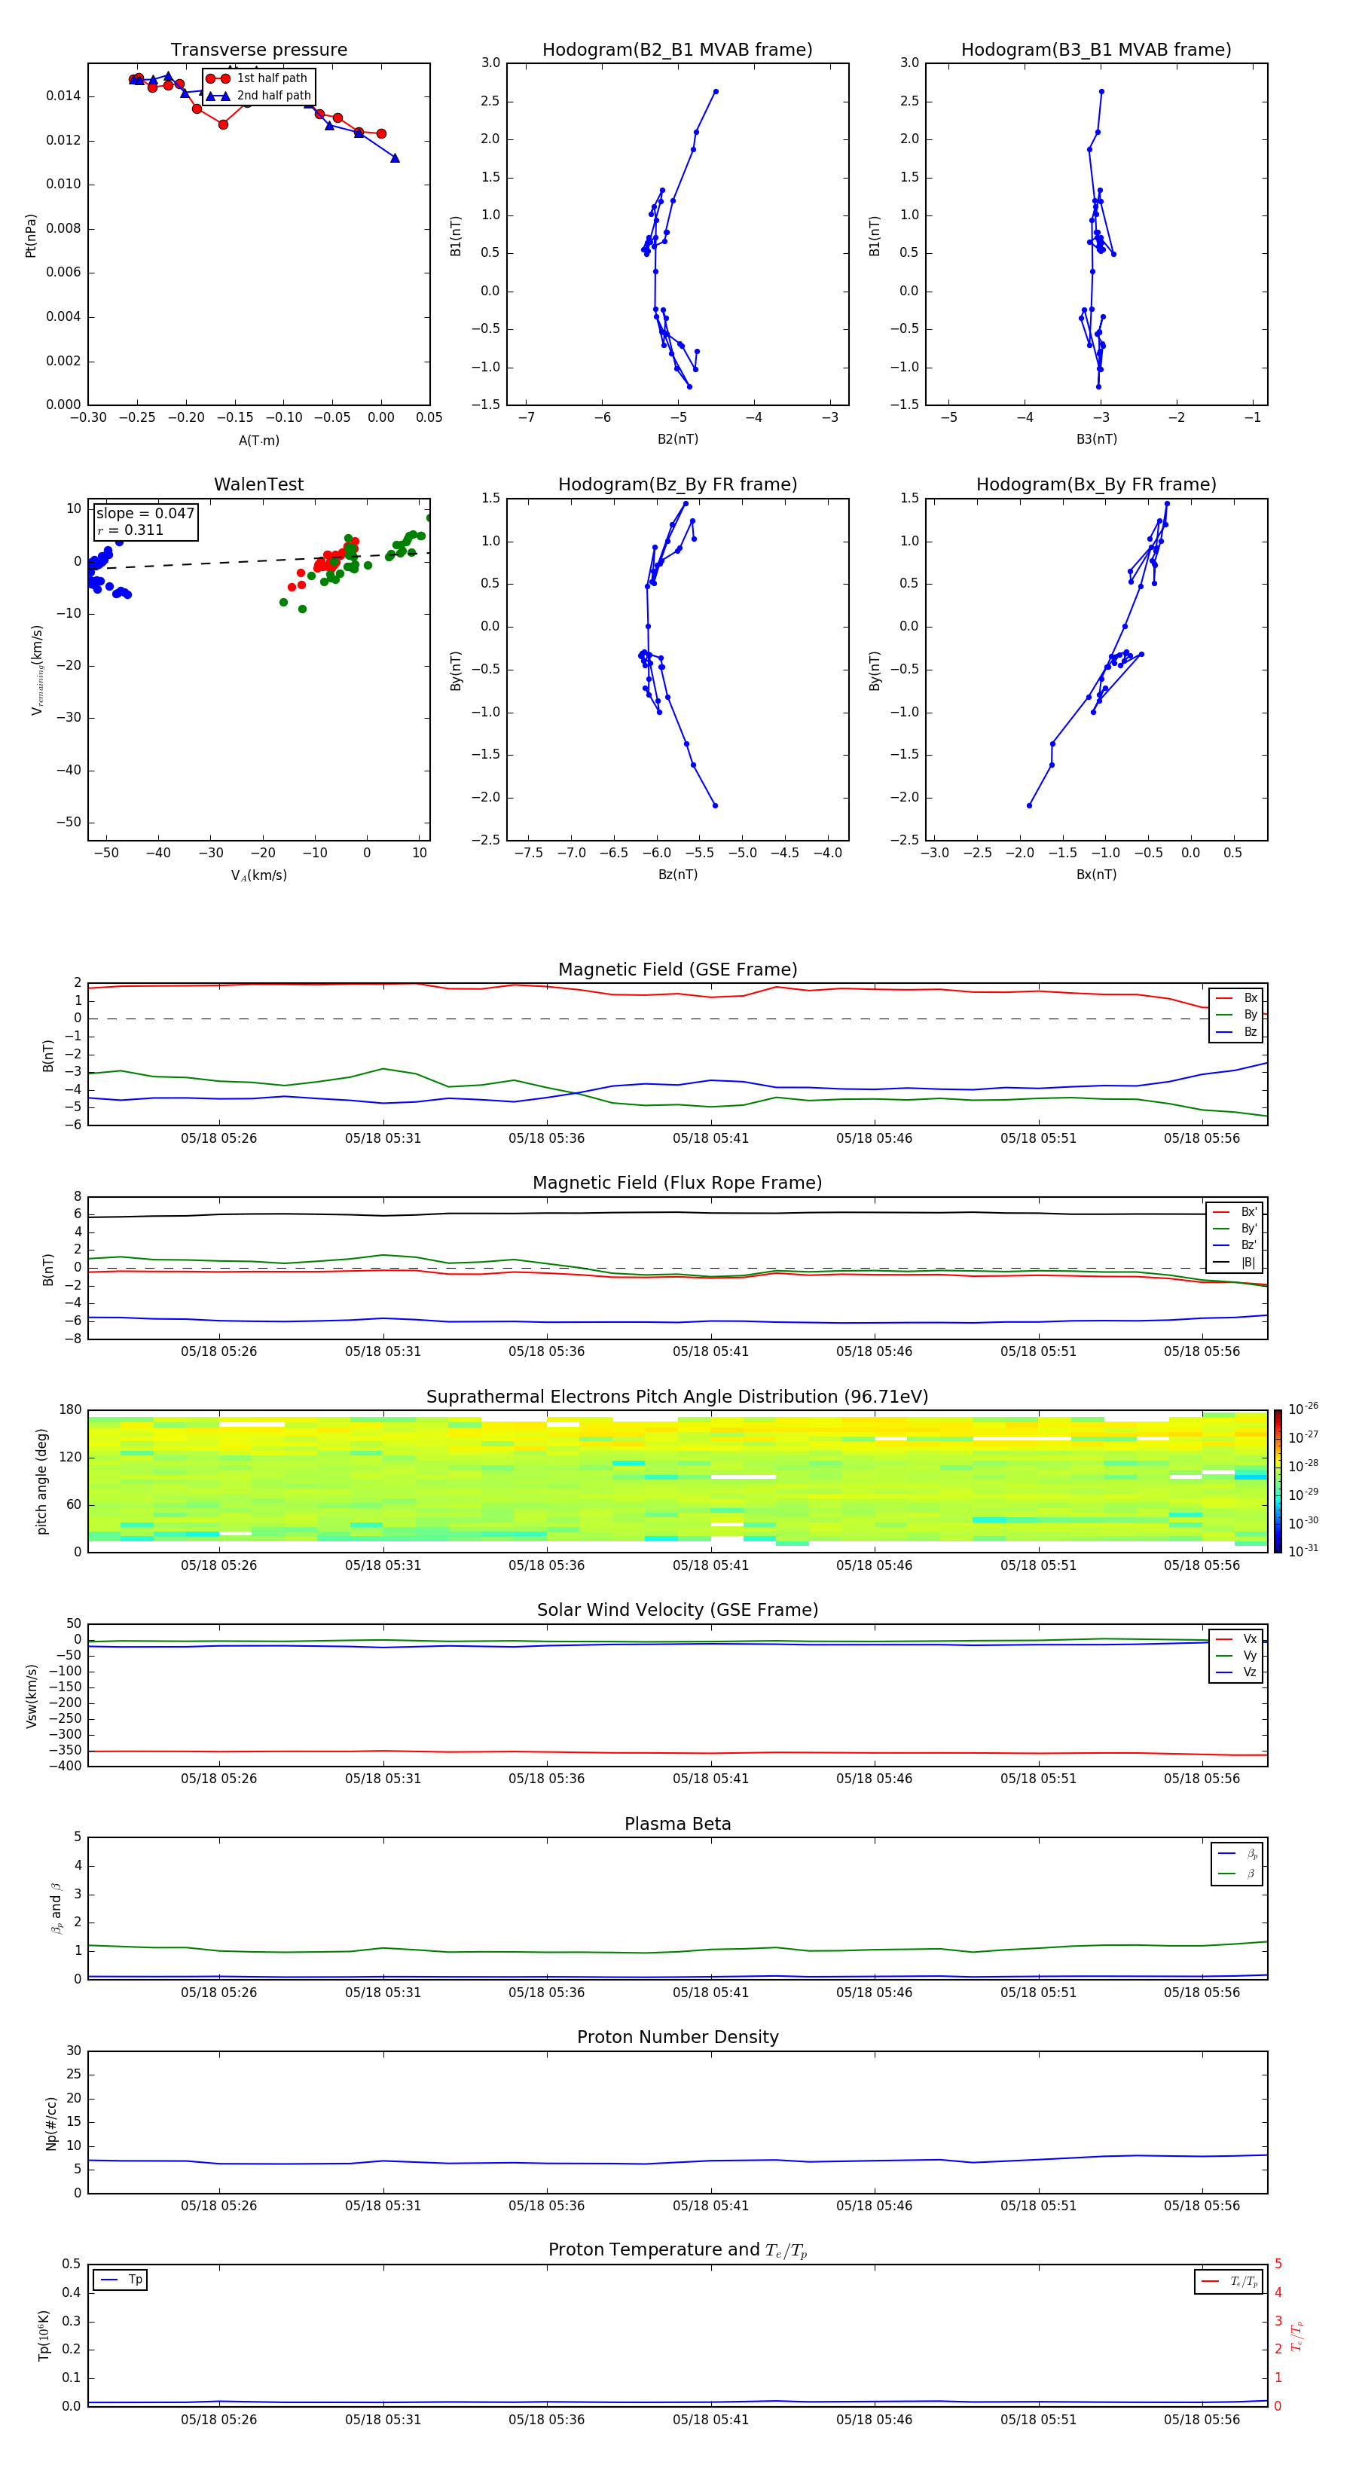Click the WalenTest plot title
Screen dimensions: 1356x2486
pos(258,484)
